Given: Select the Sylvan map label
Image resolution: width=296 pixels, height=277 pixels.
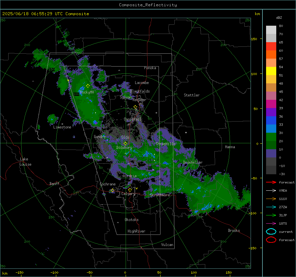Looking at the screenshot, I should [x=126, y=97].
